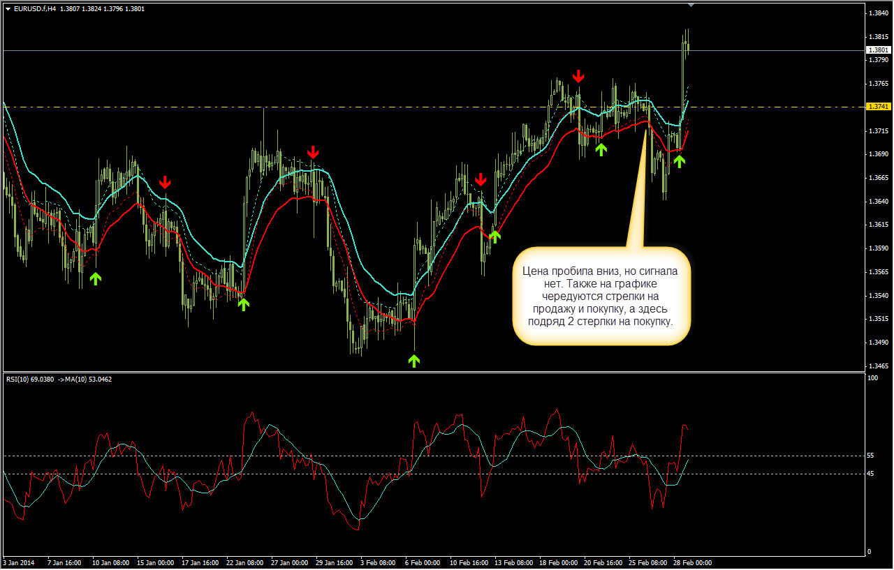Click the 1.3590 price scale value
The image size is (894, 570).
click(879, 248)
